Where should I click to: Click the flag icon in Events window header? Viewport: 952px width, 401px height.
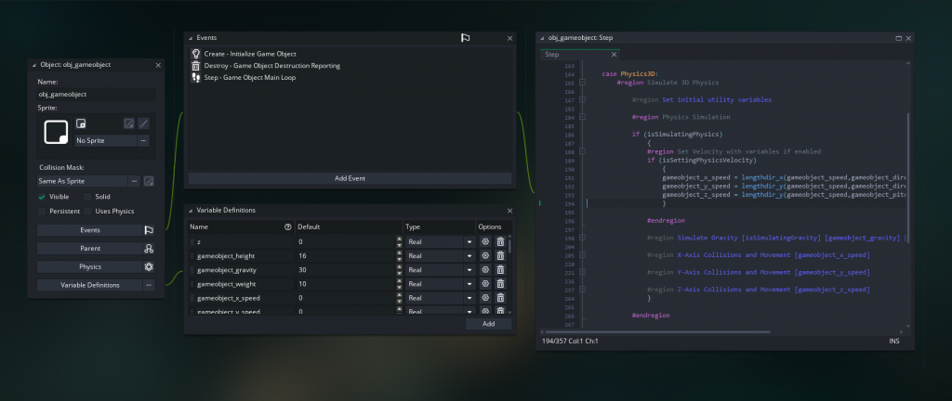tap(465, 37)
